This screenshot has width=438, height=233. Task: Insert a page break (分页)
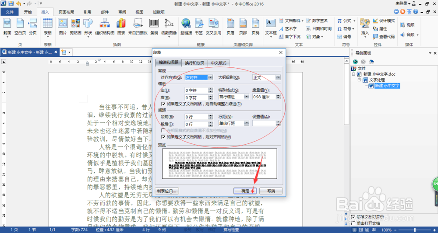point(33,27)
